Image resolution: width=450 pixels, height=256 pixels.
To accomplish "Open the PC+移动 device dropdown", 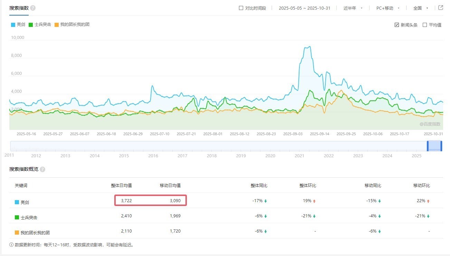I will click(387, 8).
